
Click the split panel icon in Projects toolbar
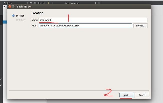click(x=43, y=3)
